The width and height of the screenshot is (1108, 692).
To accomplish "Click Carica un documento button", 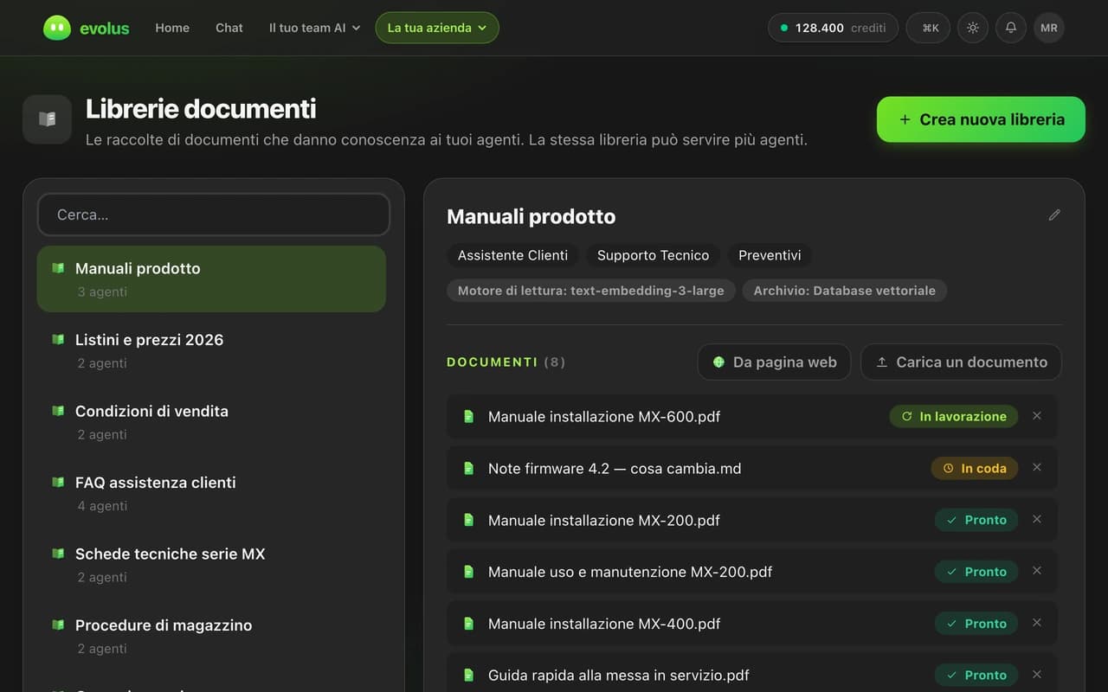I will coord(961,362).
